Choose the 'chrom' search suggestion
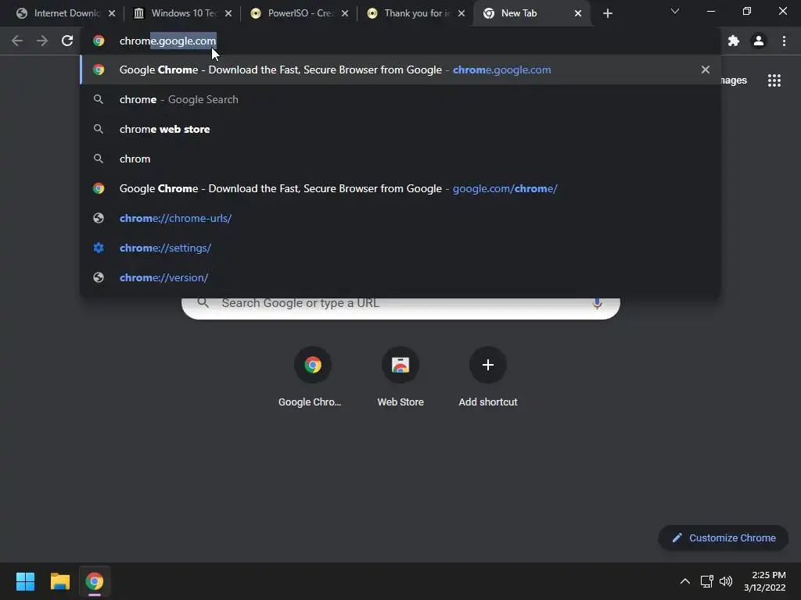 [400, 159]
